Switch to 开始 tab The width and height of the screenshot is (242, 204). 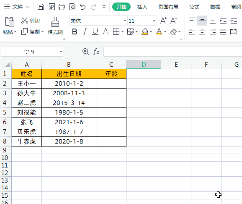121,7
